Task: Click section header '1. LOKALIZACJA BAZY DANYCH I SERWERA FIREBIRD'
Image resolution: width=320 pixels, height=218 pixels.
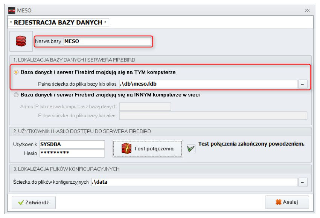Action: 74,60
